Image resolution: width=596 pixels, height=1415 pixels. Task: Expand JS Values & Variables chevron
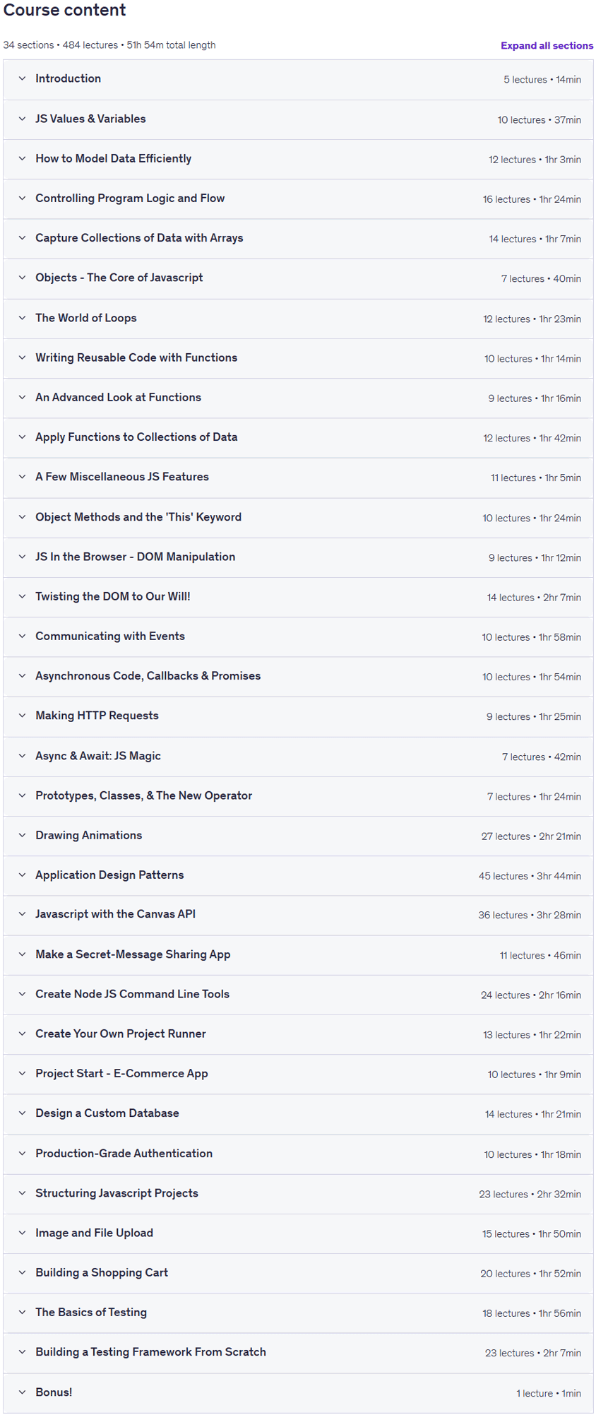pos(22,119)
